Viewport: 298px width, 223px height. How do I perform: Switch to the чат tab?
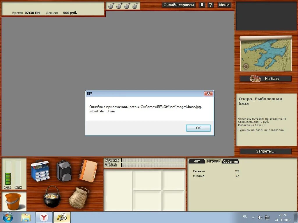point(197,161)
